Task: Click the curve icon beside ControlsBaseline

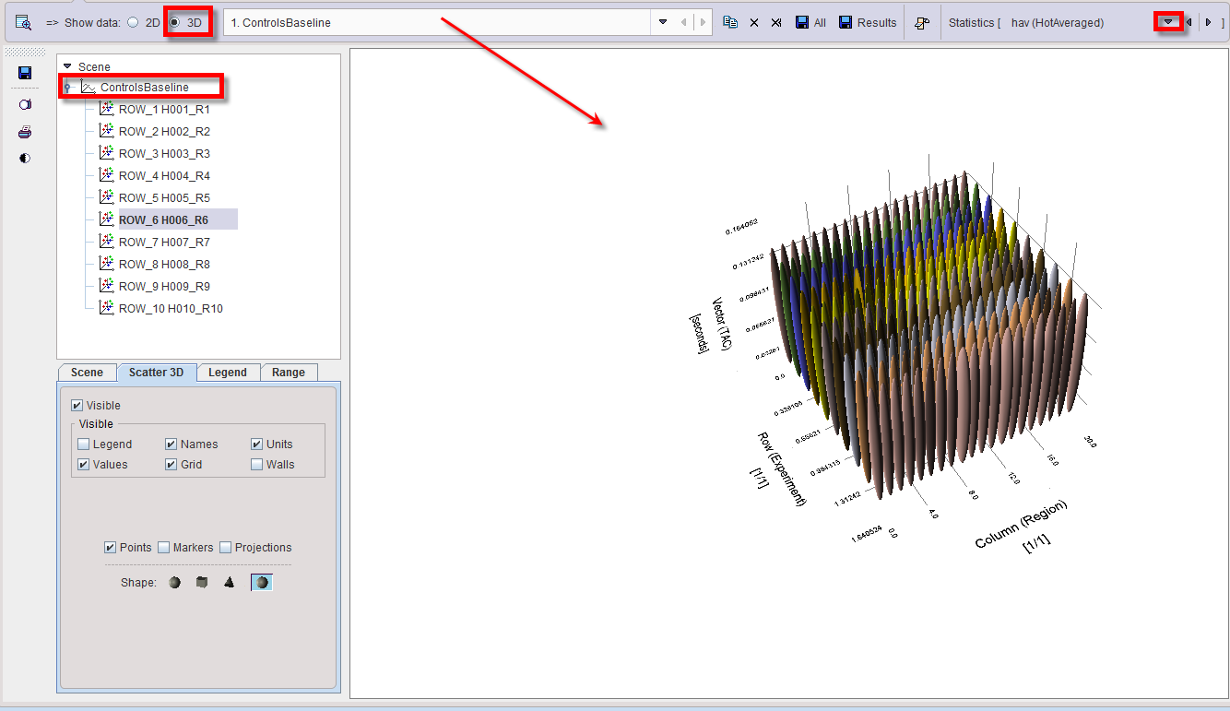Action: [x=89, y=88]
